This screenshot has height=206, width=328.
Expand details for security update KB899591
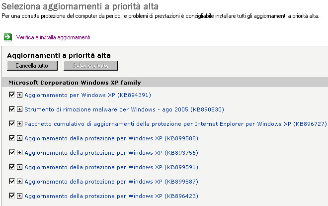click(19, 167)
